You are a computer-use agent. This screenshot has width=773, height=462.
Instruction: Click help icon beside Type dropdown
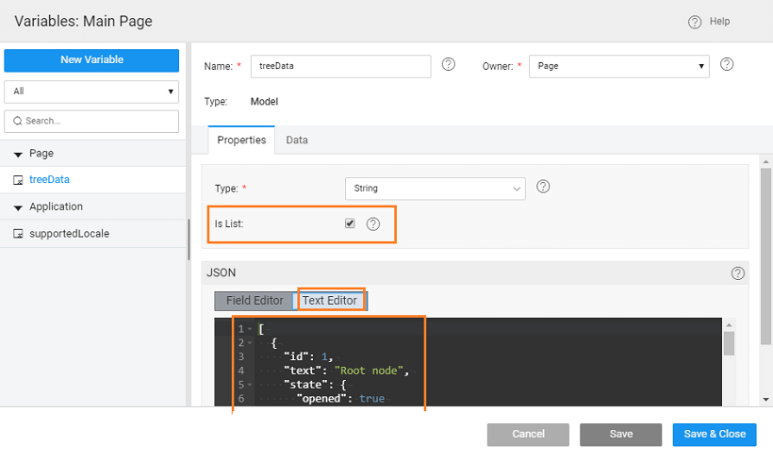(x=543, y=187)
